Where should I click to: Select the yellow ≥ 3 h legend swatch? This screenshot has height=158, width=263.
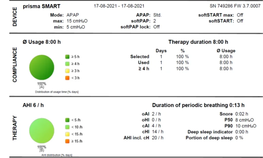[x=67, y=70]
